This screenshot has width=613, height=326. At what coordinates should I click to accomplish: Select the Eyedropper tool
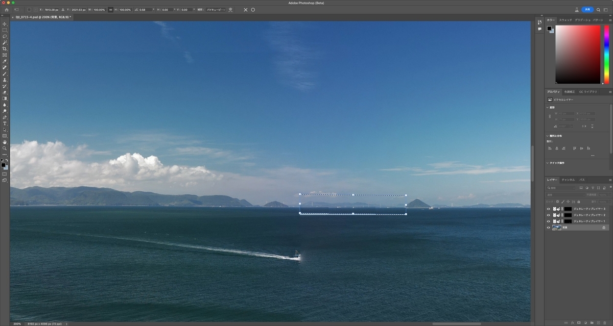click(5, 61)
